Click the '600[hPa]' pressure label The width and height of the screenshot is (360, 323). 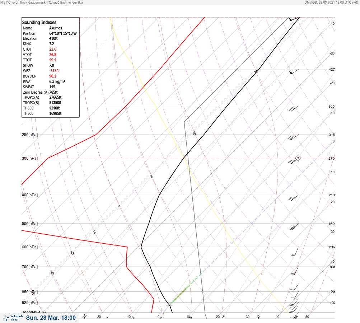tap(30, 247)
